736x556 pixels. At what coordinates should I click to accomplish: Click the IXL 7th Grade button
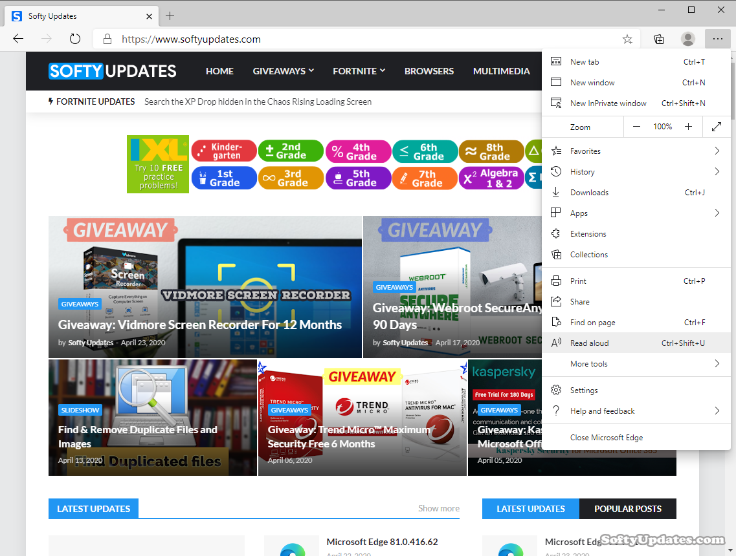pyautogui.click(x=425, y=178)
